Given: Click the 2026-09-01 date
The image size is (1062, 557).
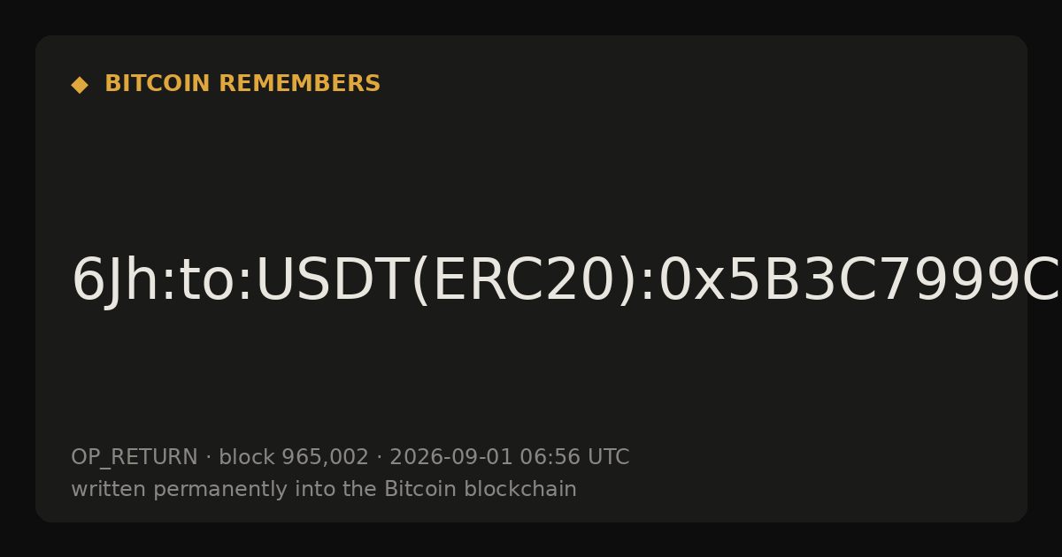Looking at the screenshot, I should 451,457.
